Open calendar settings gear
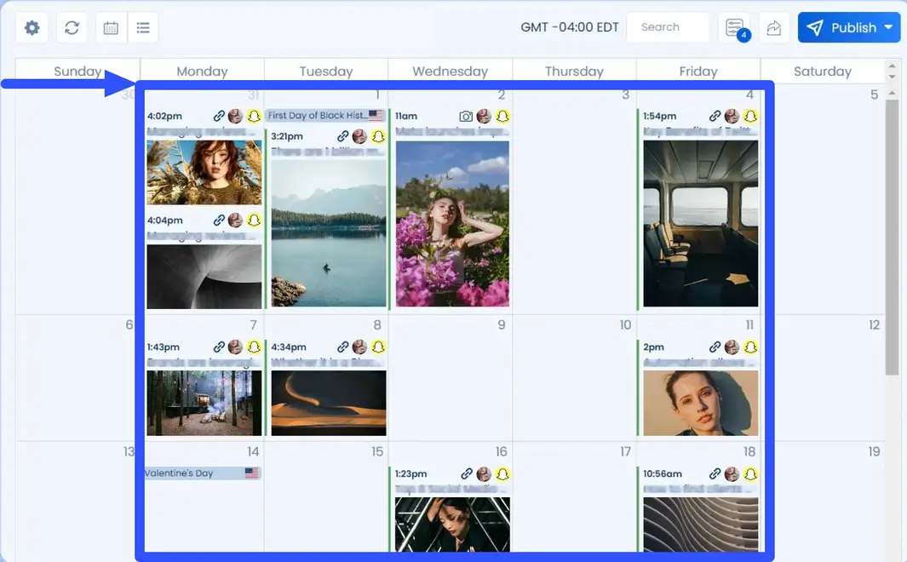This screenshot has width=907, height=562. [32, 28]
